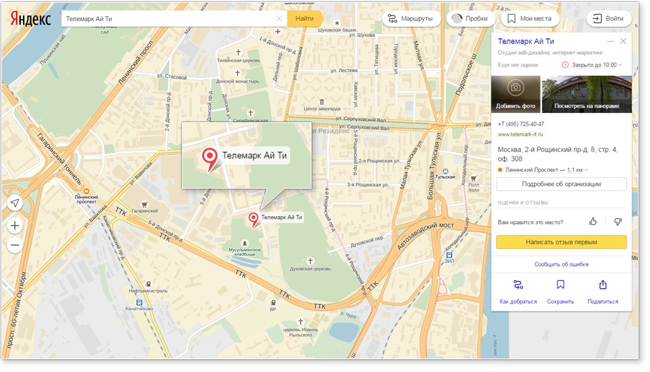Share place via Поделиться icon
The width and height of the screenshot is (650, 372).
tap(602, 285)
